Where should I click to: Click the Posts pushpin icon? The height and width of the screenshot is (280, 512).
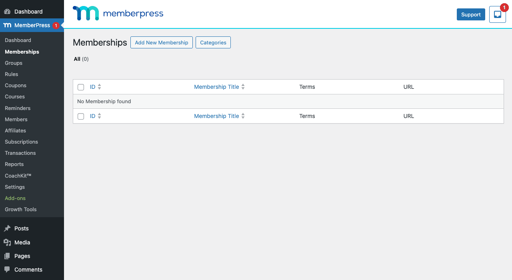point(7,228)
